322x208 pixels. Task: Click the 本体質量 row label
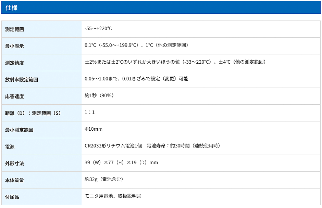(x=14, y=180)
